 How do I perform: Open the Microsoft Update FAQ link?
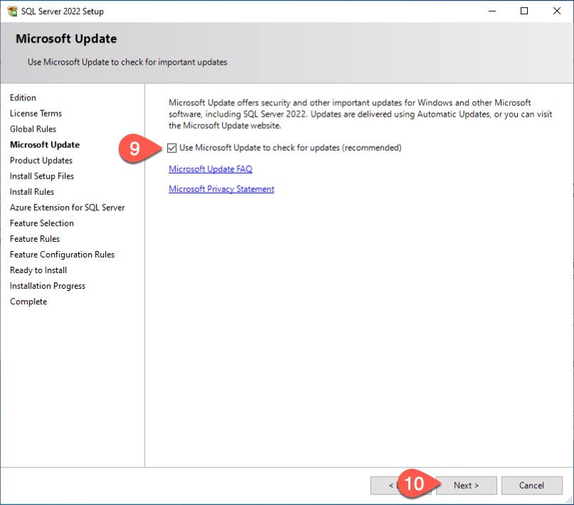pyautogui.click(x=210, y=169)
